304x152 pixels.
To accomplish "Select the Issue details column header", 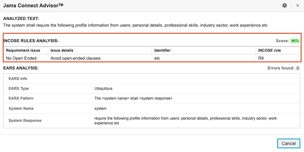I will (x=62, y=50).
